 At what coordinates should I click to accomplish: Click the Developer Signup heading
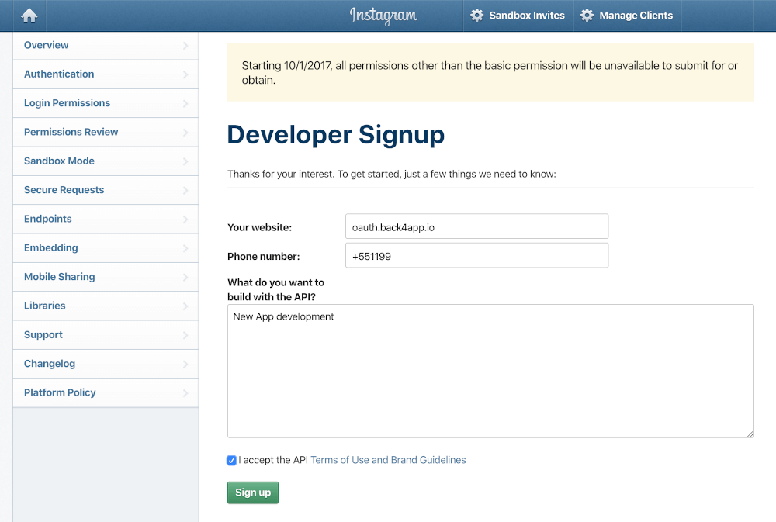point(336,135)
